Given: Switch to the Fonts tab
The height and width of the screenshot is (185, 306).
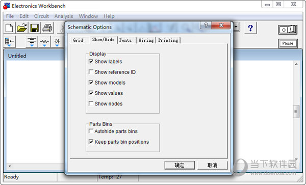Looking at the screenshot, I should (125, 40).
